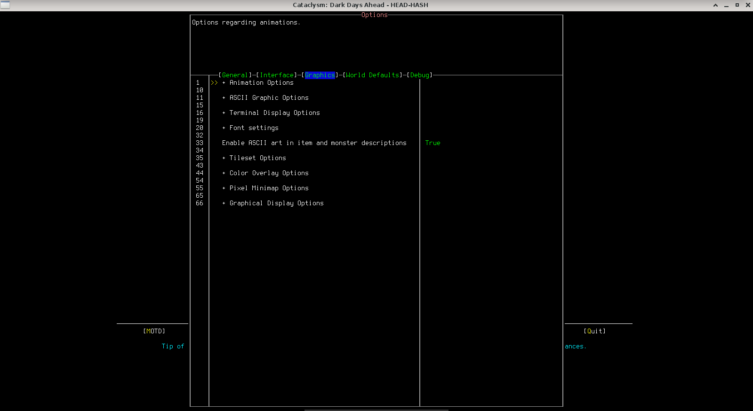Expand Color Overlay Options section
The height and width of the screenshot is (411, 753).
coord(269,173)
